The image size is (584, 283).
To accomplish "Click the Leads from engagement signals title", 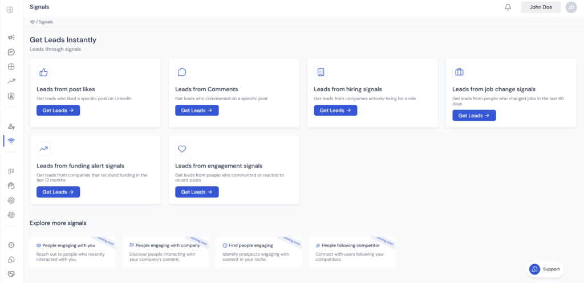I will [219, 166].
